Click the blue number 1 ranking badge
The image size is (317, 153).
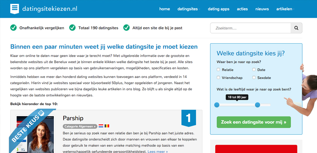pyautogui.click(x=189, y=118)
